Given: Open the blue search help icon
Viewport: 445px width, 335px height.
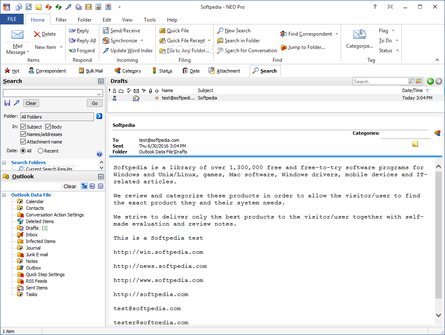Looking at the screenshot, I should [x=99, y=154].
